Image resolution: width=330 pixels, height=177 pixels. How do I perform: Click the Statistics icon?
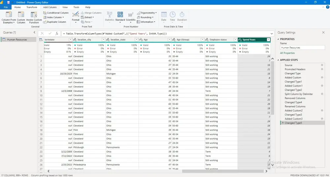click(110, 15)
